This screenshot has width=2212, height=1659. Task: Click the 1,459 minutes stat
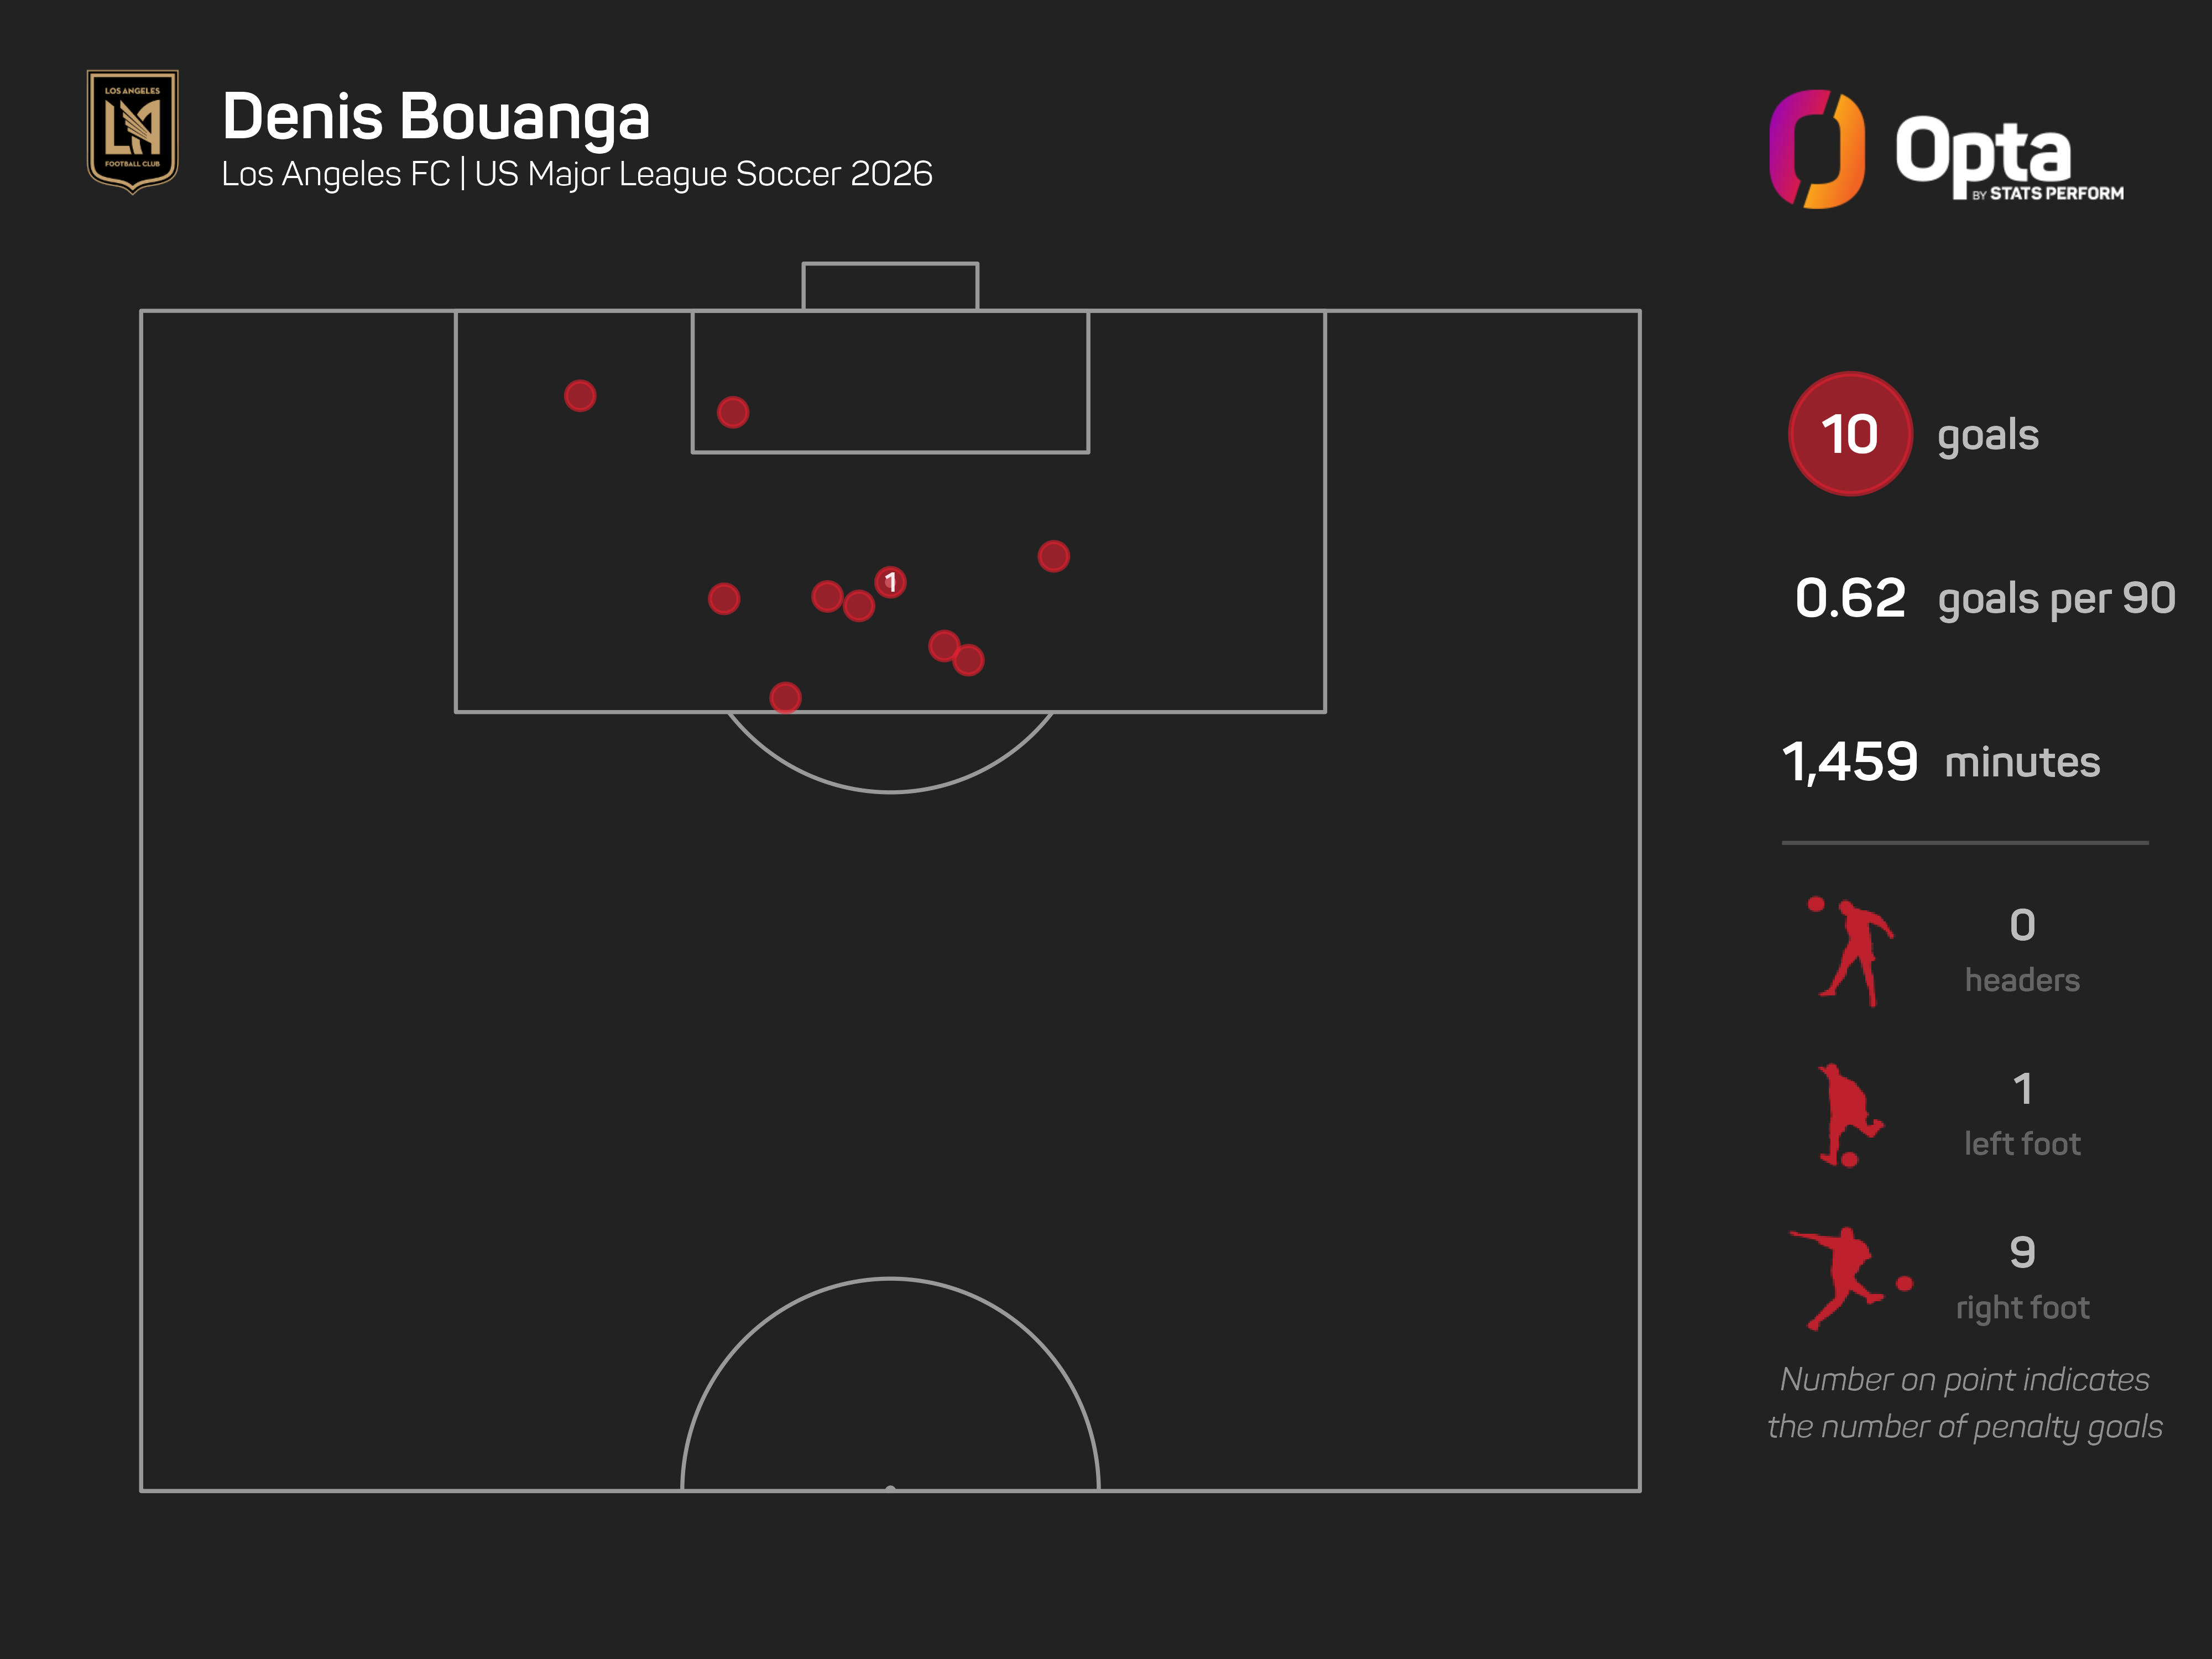pos(1941,762)
